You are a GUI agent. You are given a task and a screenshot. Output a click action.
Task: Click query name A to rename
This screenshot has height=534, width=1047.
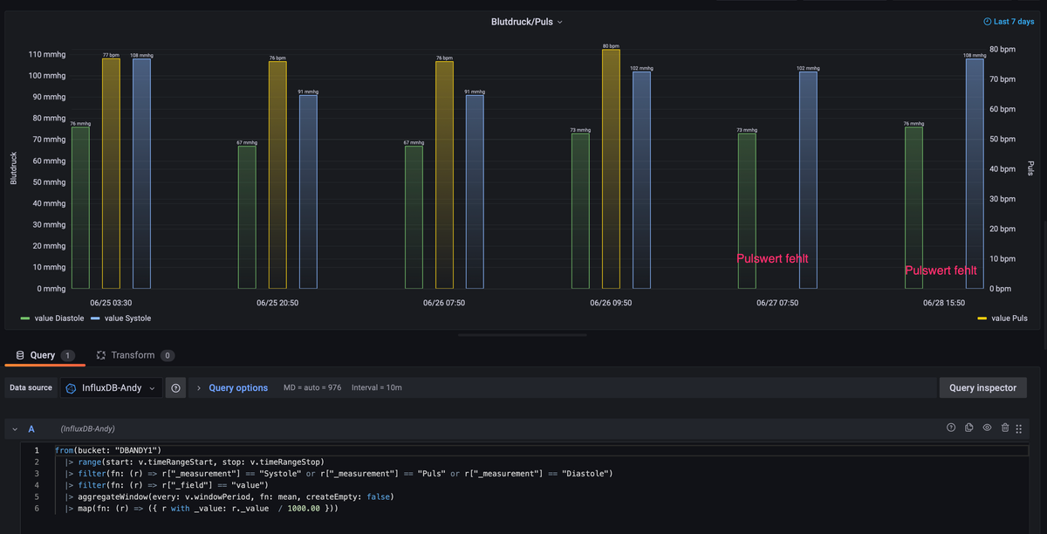pos(31,428)
